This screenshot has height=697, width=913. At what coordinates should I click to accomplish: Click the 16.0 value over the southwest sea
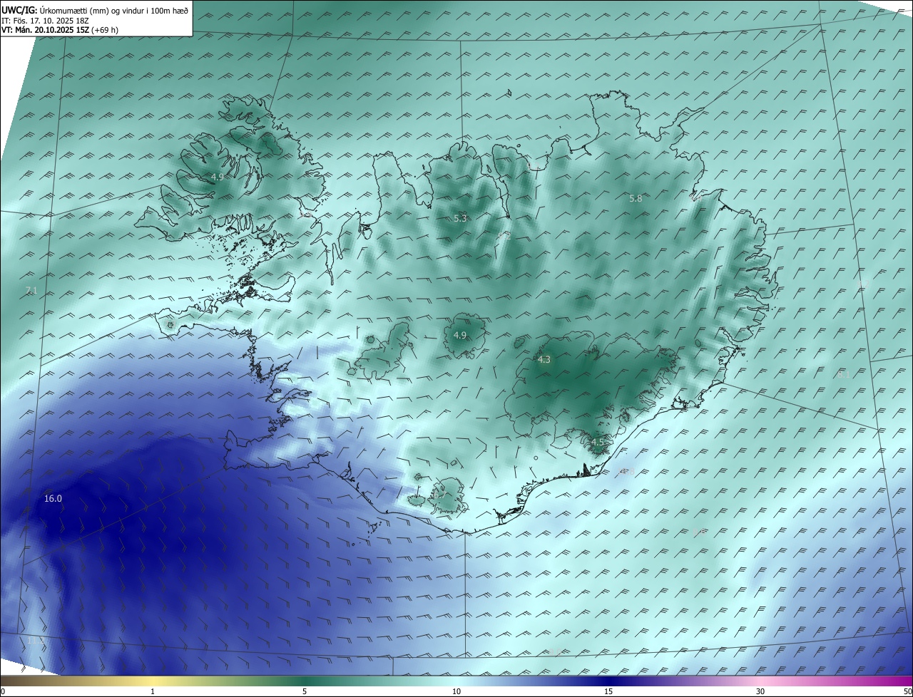(x=53, y=499)
